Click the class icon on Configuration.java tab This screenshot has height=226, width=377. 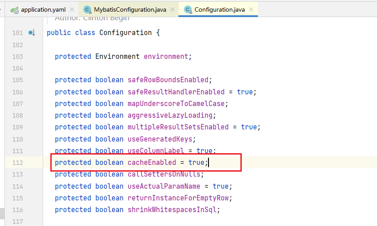187,9
